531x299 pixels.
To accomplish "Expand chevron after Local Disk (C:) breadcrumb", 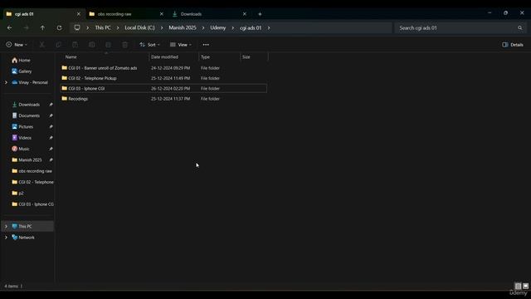I will (x=162, y=27).
